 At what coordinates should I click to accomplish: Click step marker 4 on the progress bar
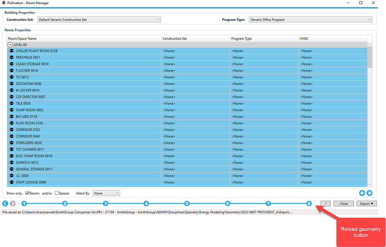pyautogui.click(x=146, y=203)
